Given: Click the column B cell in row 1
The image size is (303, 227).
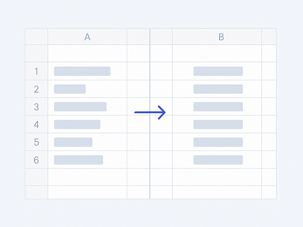Looking at the screenshot, I should point(218,71).
